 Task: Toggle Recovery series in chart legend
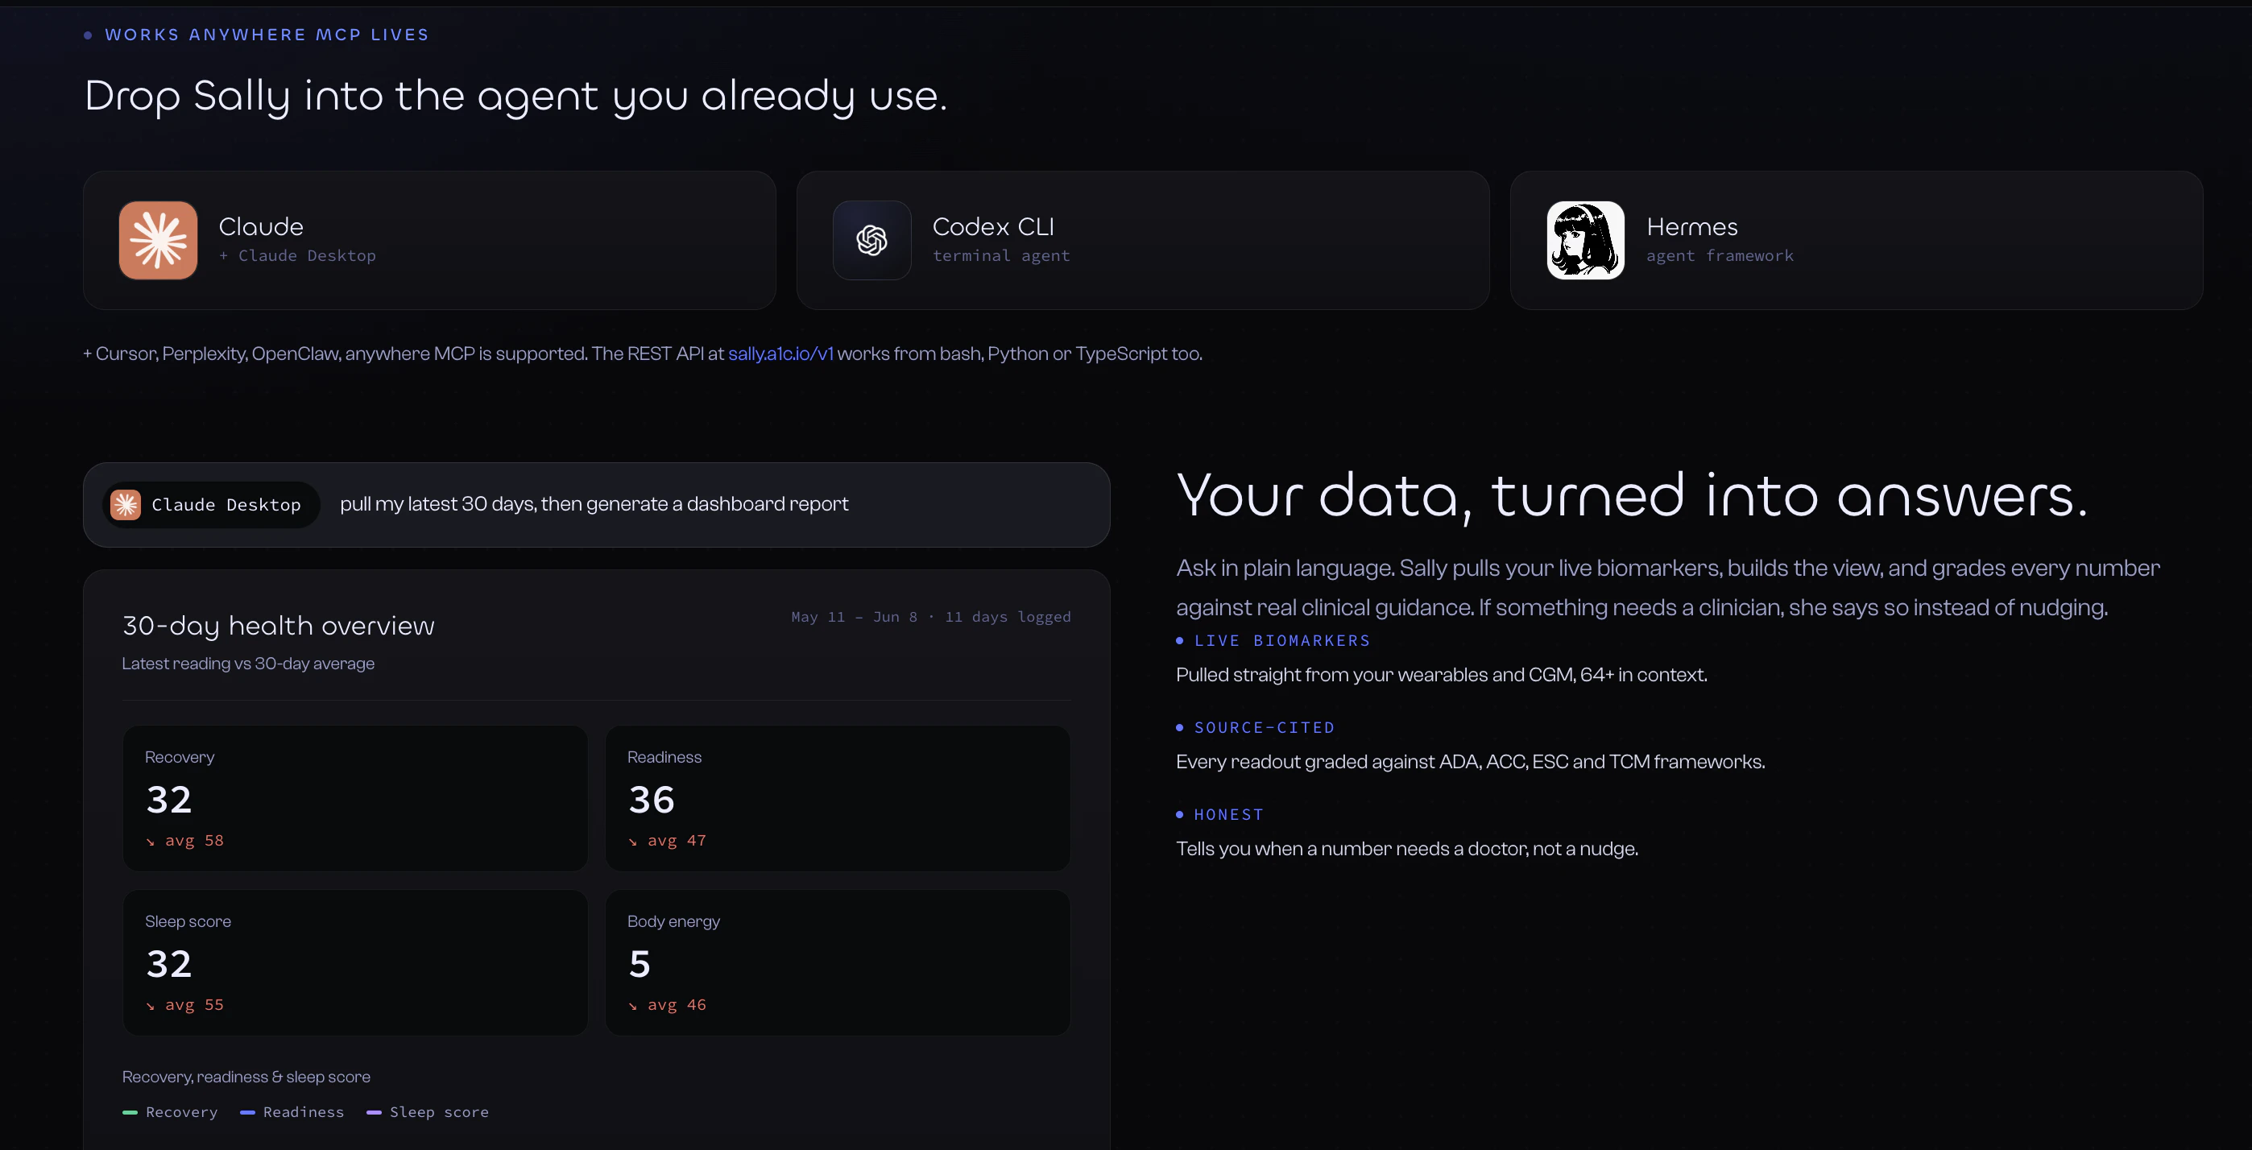click(x=171, y=1111)
